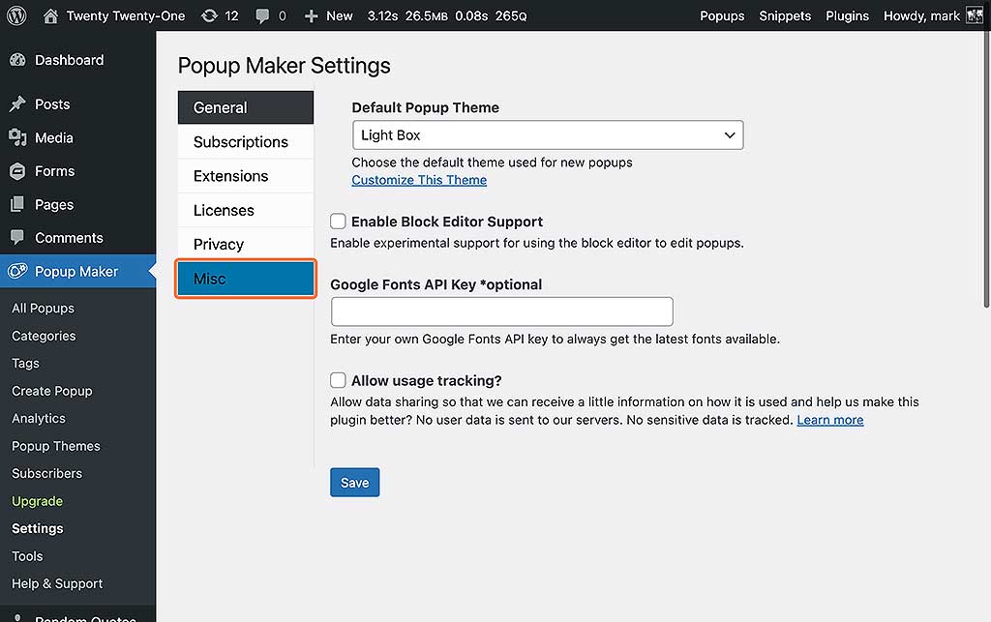Viewport: 991px width, 622px height.
Task: Click the green Upgrade link
Action: pyautogui.click(x=38, y=501)
